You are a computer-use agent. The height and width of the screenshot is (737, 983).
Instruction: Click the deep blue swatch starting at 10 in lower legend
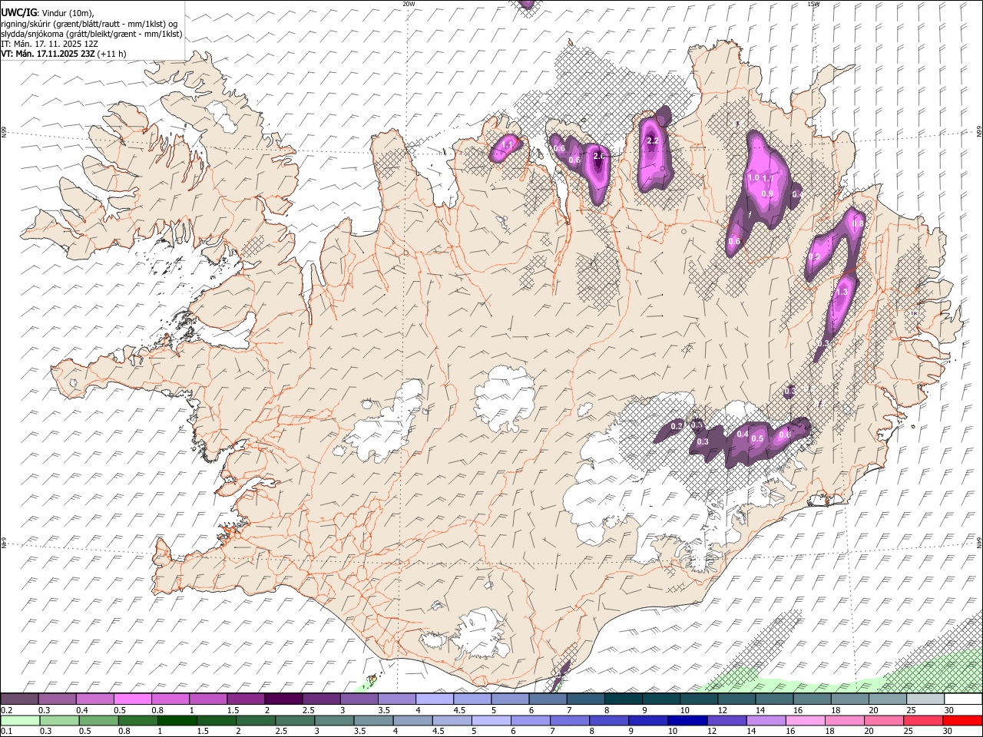pos(687,720)
